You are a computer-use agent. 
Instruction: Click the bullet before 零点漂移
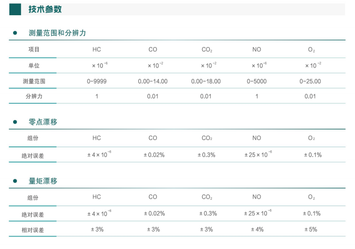pyautogui.click(x=15, y=122)
